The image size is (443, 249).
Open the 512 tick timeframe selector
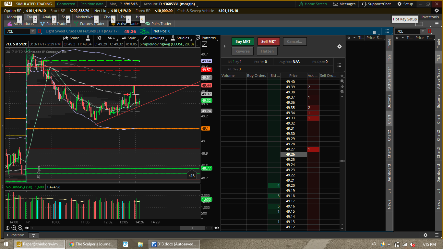(112, 38)
